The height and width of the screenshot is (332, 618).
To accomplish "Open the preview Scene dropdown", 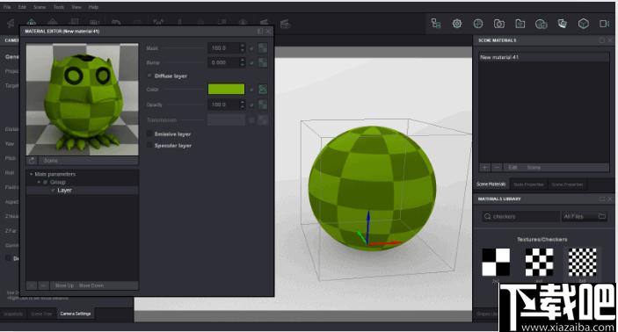I will pyautogui.click(x=89, y=160).
